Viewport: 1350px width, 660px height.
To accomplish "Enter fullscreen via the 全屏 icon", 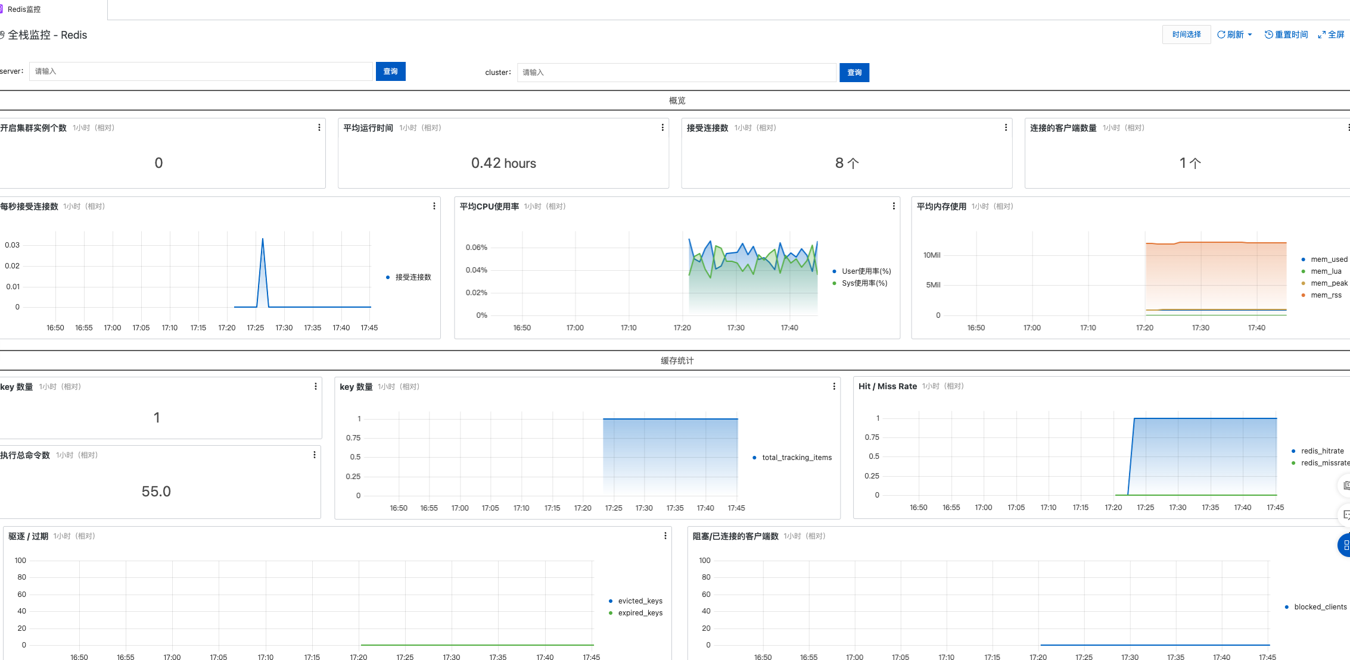I will pyautogui.click(x=1321, y=34).
